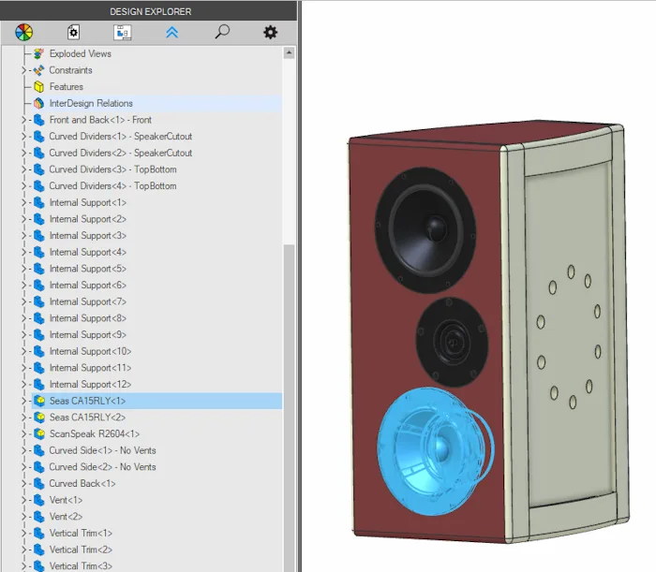This screenshot has width=656, height=572.
Task: Open Design Explorer gear settings
Action: point(270,32)
